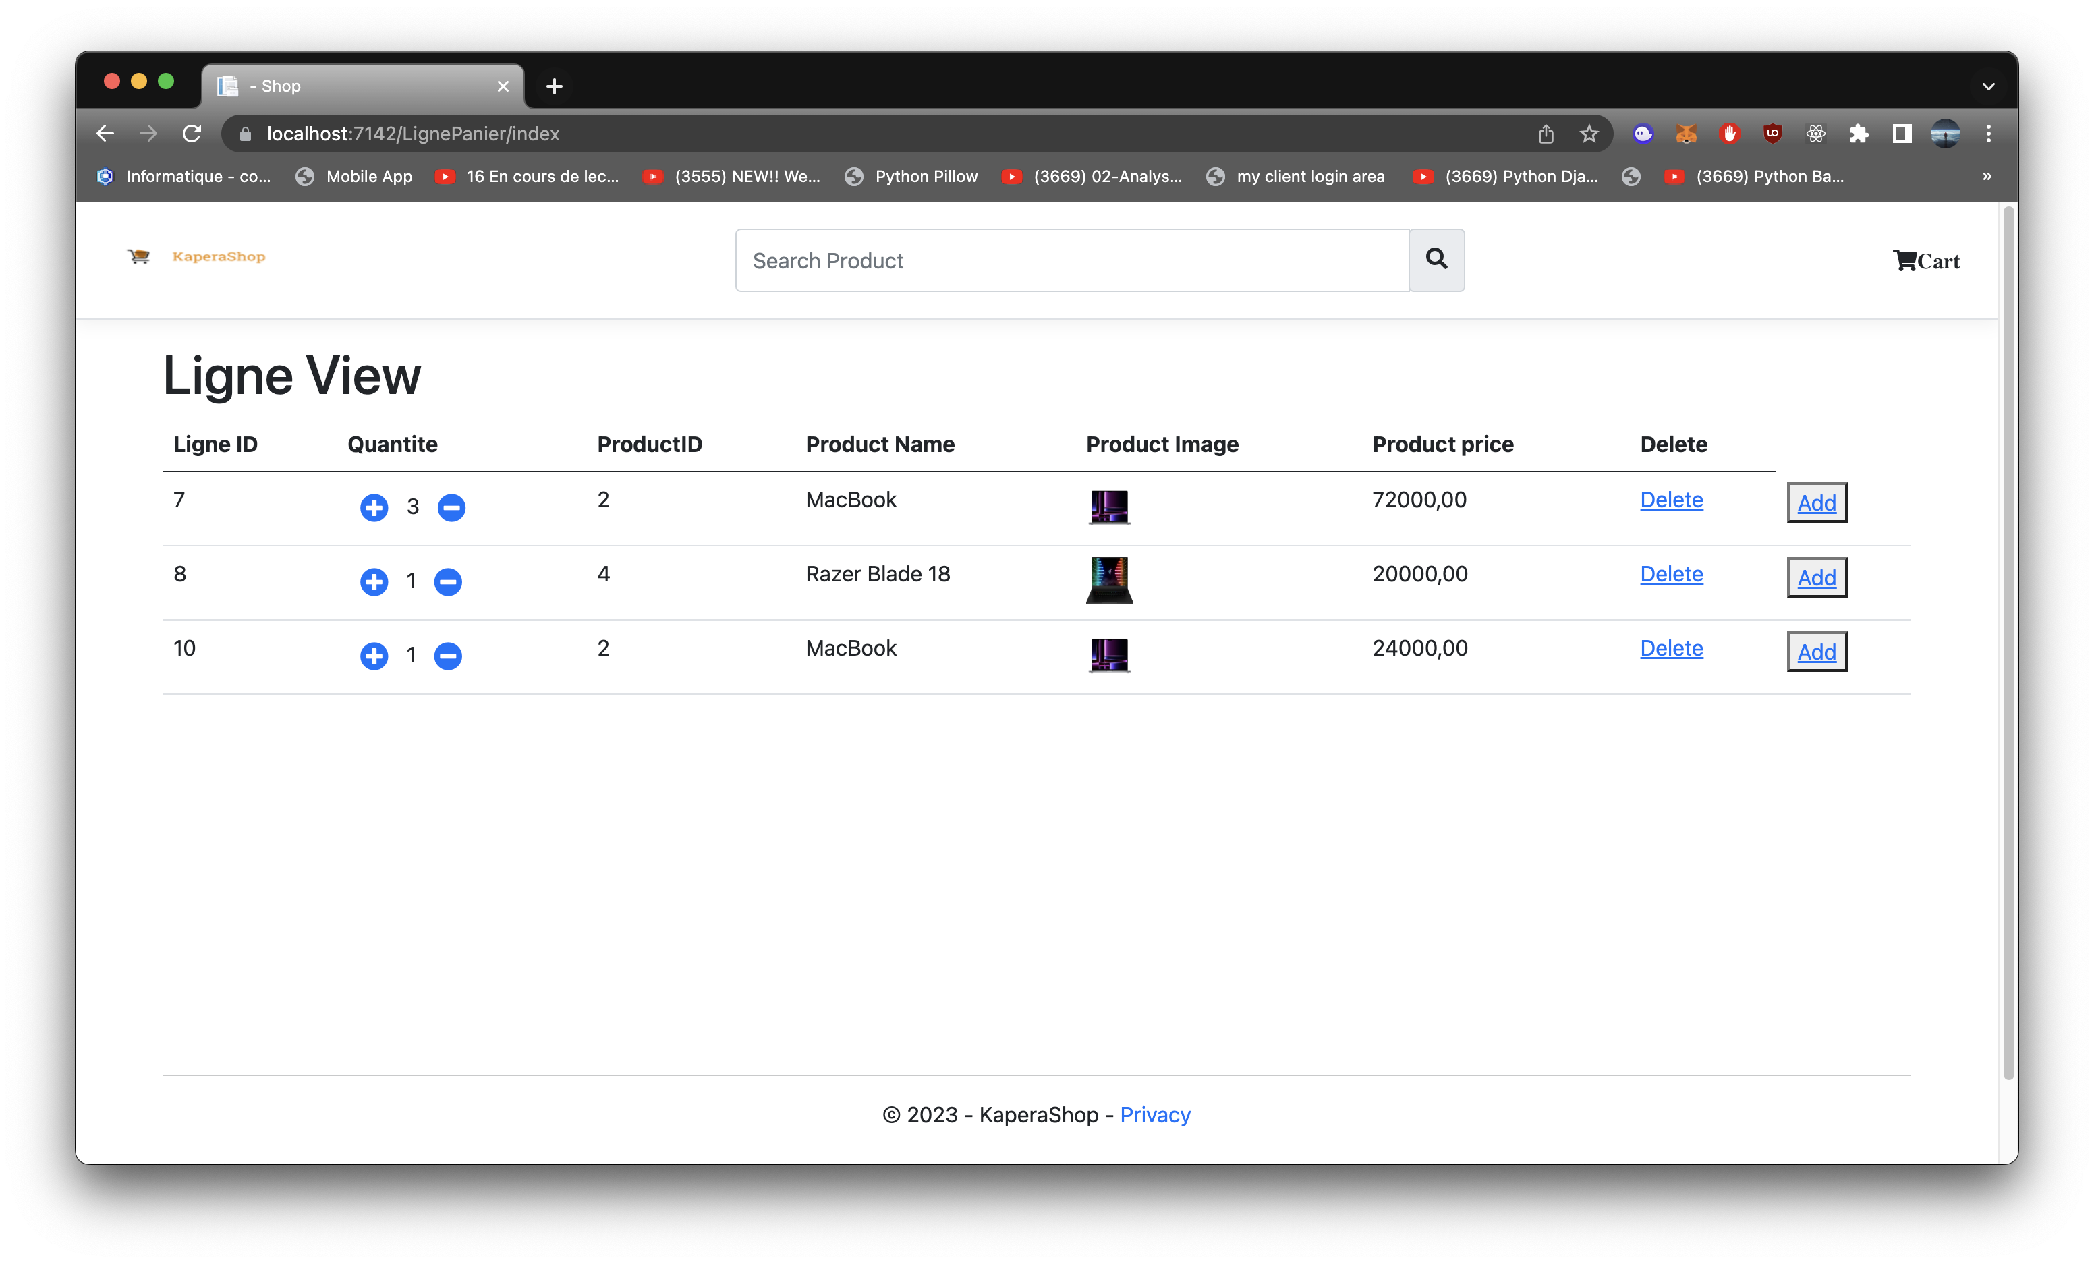Viewport: 2094px width, 1264px height.
Task: Open the Privacy link in the footer
Action: [x=1155, y=1114]
